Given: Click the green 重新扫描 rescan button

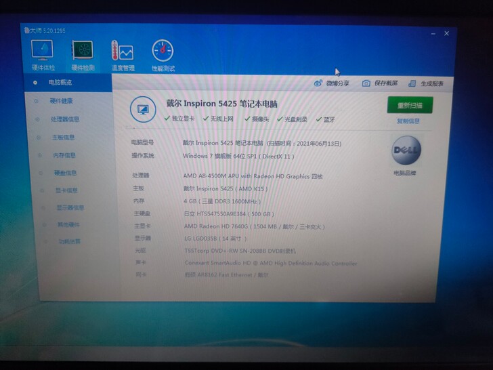Looking at the screenshot, I should [410, 105].
